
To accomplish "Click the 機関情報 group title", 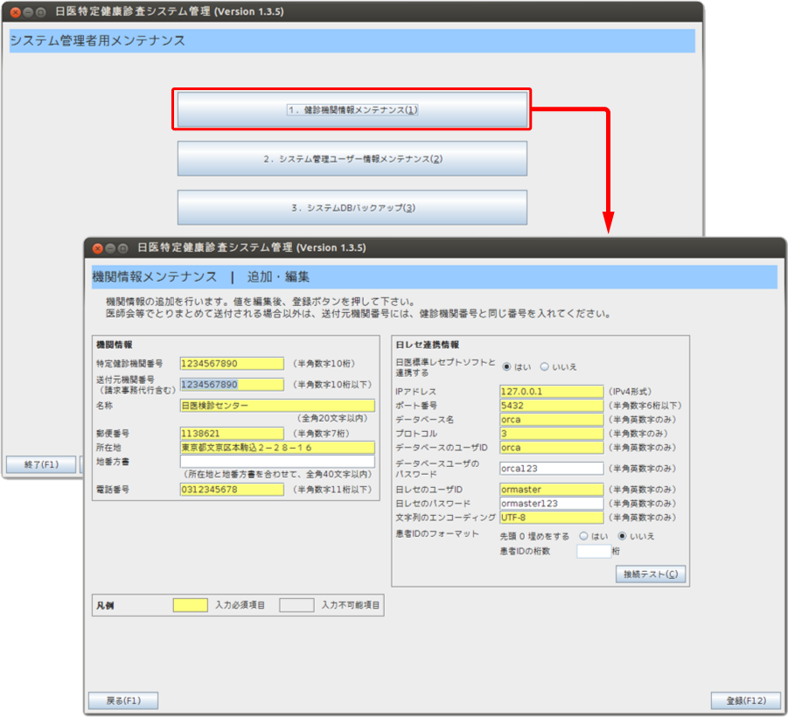I will point(114,345).
